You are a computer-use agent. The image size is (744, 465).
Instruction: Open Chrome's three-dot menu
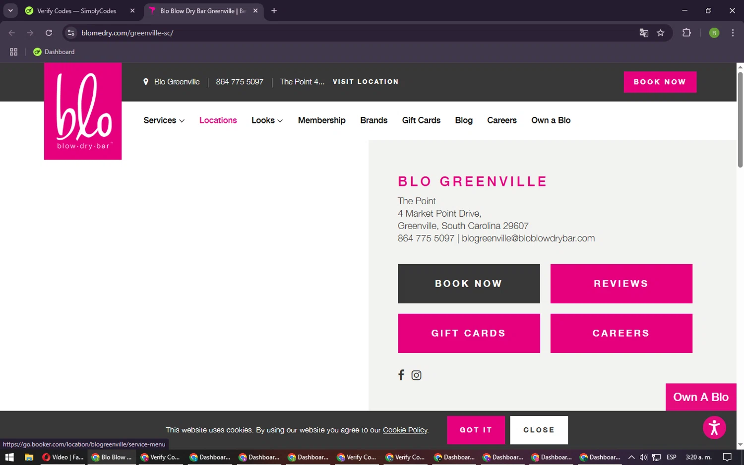(x=733, y=33)
